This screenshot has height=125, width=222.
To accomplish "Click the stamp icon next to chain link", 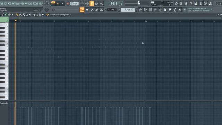I will pyautogui.click(x=101, y=10).
